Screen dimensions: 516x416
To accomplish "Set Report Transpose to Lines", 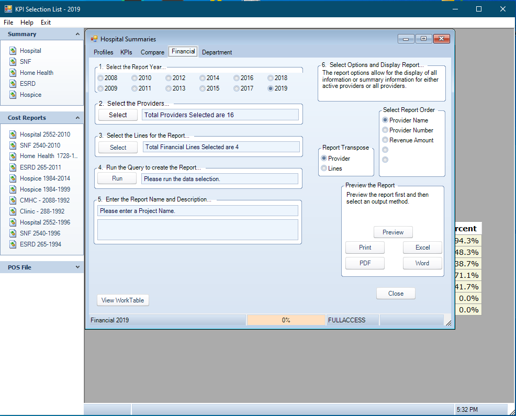I will click(324, 167).
